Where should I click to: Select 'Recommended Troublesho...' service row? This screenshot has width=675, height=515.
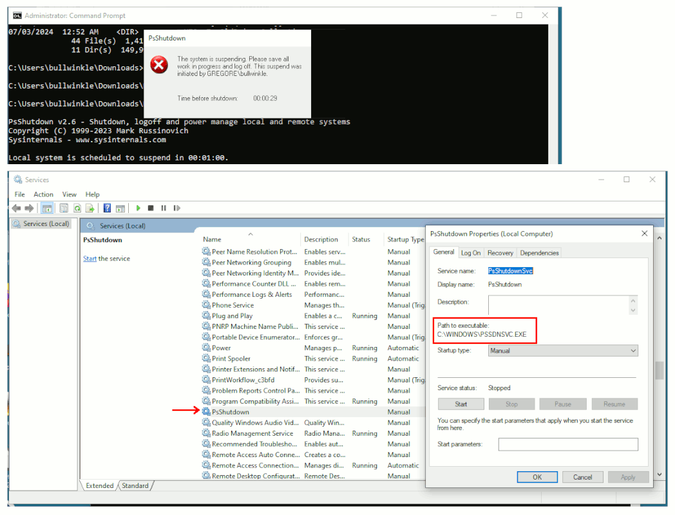coord(314,444)
